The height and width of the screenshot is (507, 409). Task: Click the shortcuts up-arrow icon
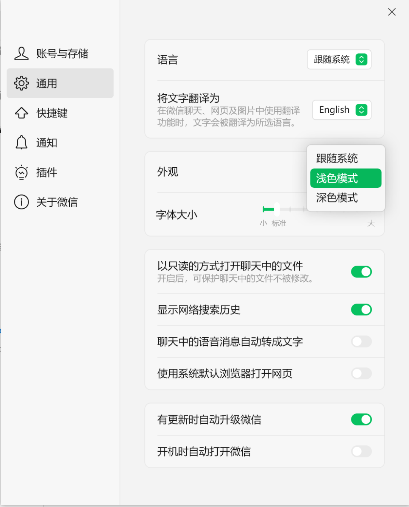tap(22, 113)
